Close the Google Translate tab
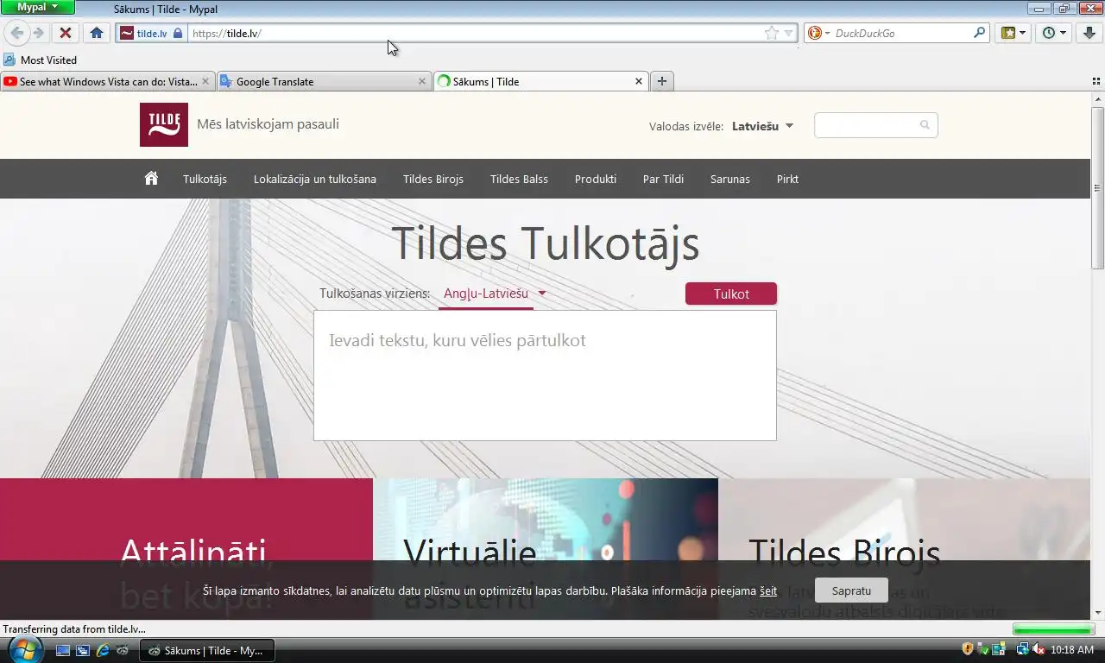 point(421,81)
